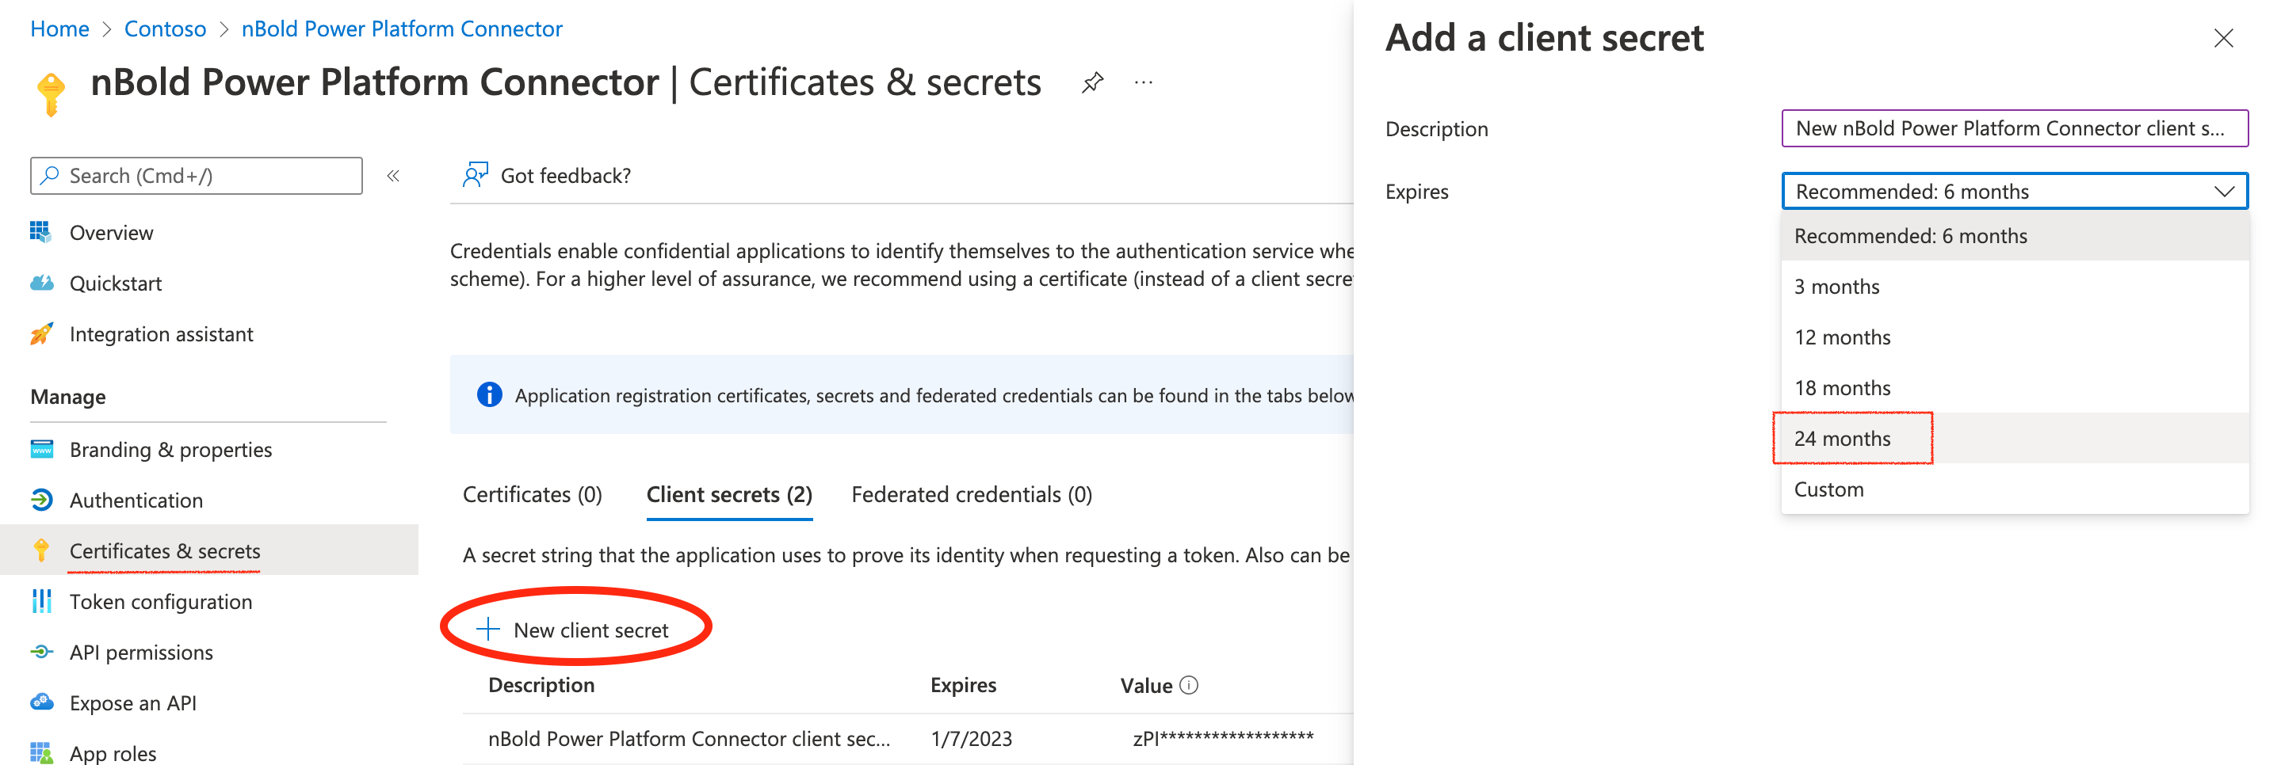Navigate to Contoso breadcrumb link

click(165, 29)
